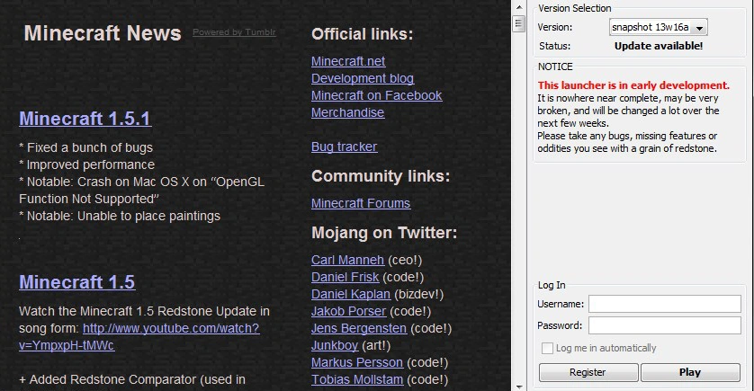Click the 'Update available!' status text
Image resolution: width=754 pixels, height=391 pixels.
[x=659, y=46]
